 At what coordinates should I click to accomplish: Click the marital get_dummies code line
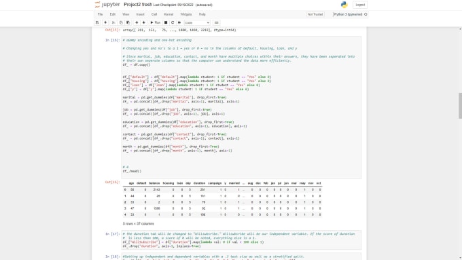point(175,97)
